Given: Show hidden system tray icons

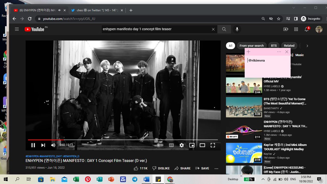Looking at the screenshot, I should 263,179.
